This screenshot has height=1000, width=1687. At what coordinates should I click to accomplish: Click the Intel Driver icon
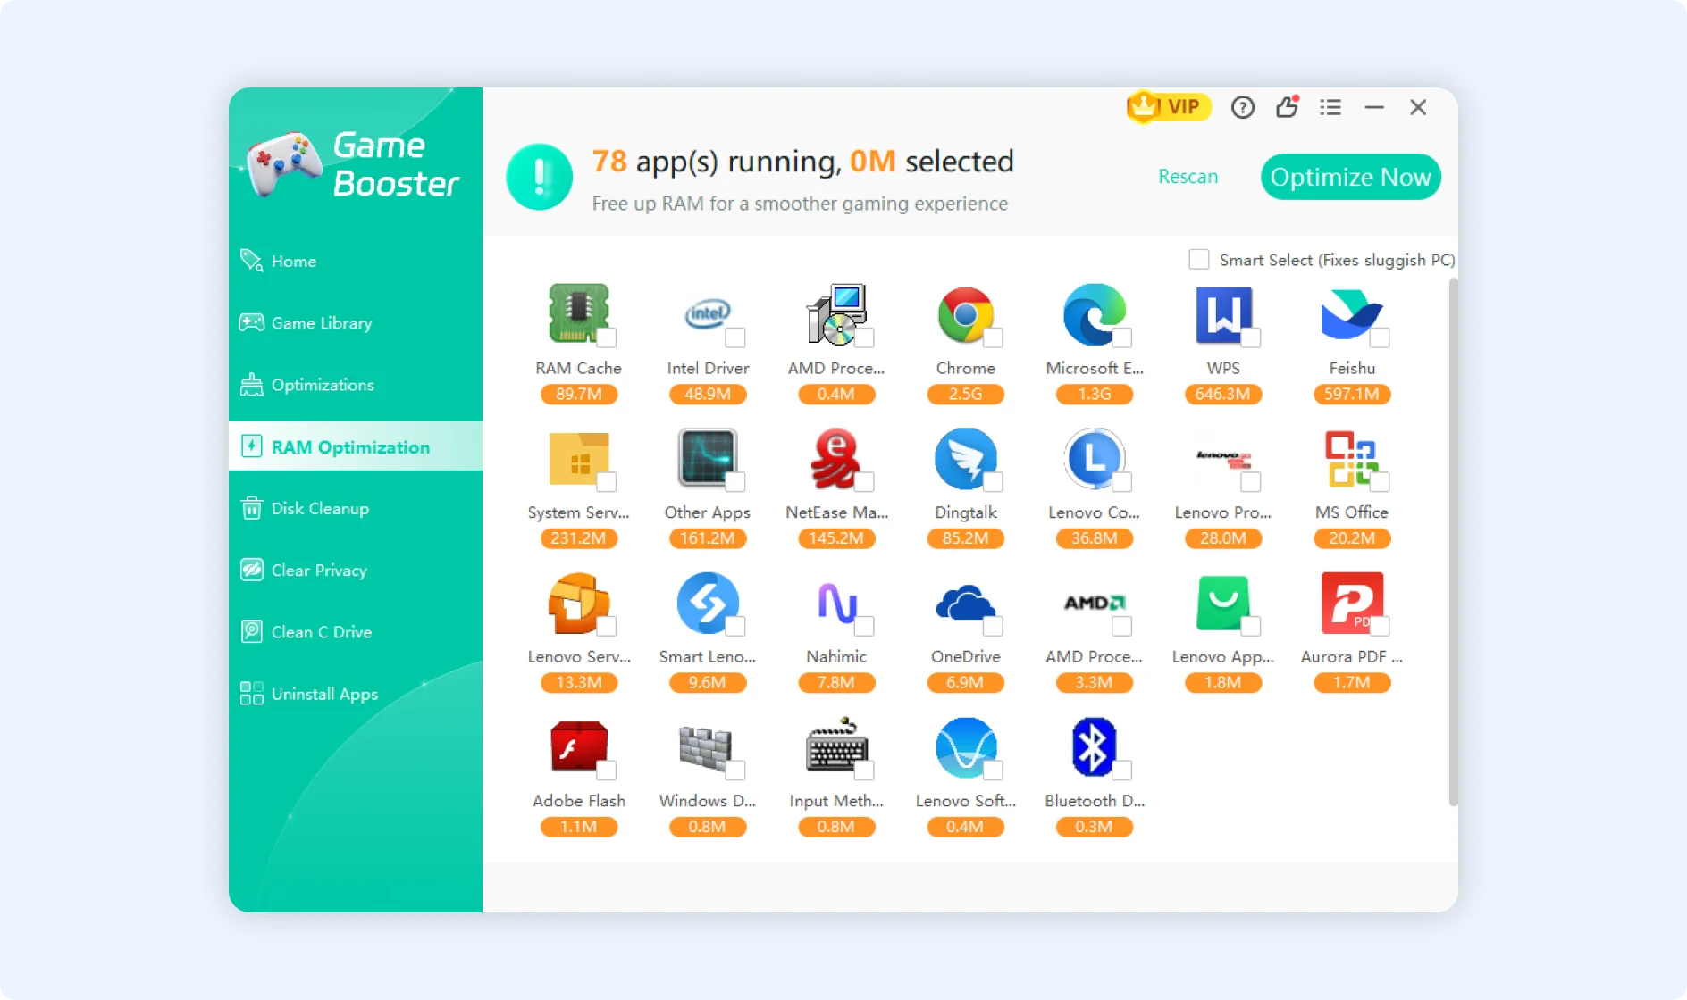tap(707, 313)
